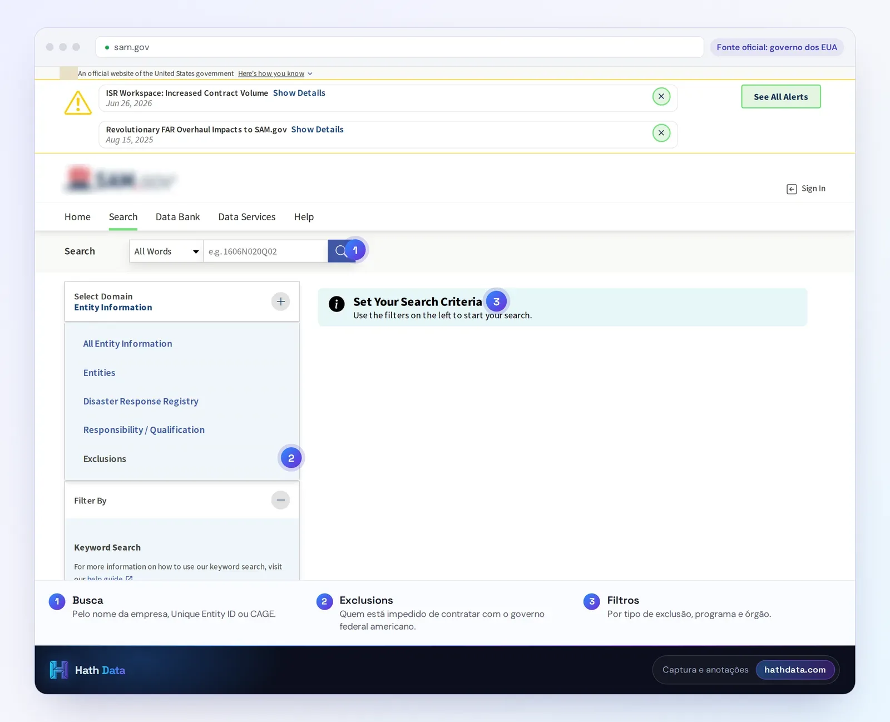Click the Fonte oficial: governo dos EUA badge
The height and width of the screenshot is (722, 890).
tap(777, 47)
